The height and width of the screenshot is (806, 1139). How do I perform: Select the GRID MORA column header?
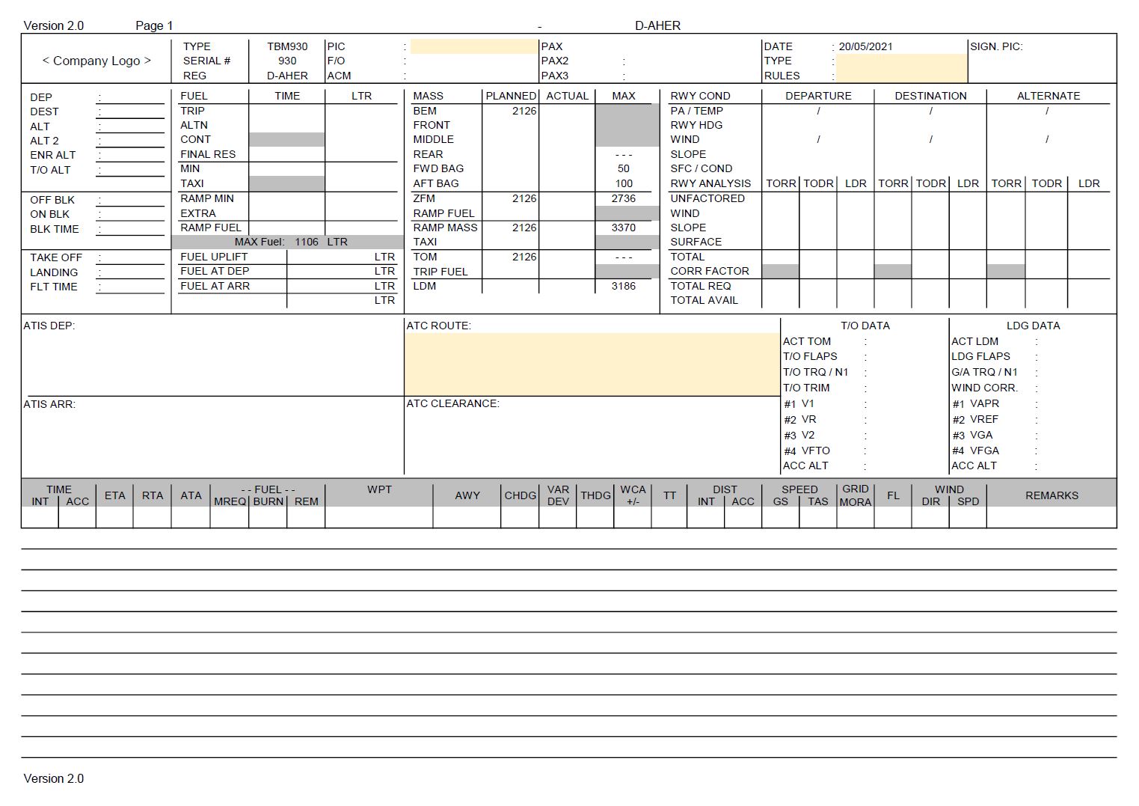pyautogui.click(x=856, y=495)
